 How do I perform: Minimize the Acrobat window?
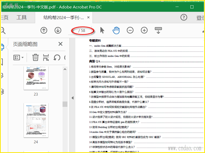click(177, 7)
